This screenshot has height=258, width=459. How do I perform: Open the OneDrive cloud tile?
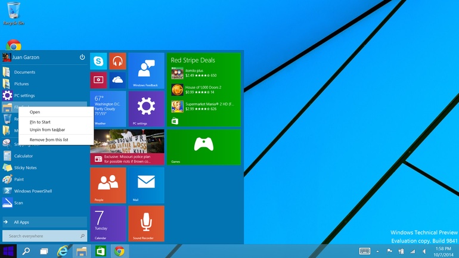pyautogui.click(x=117, y=80)
